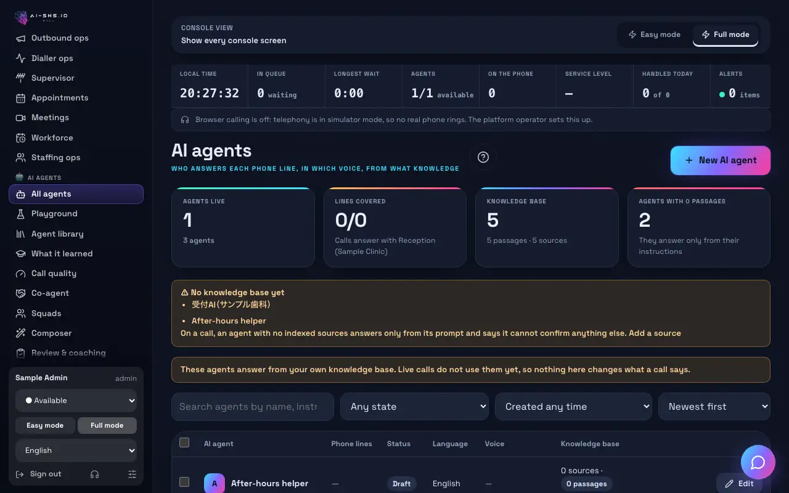Click the Dialler ops pulse icon
This screenshot has width=789, height=493.
[20, 58]
